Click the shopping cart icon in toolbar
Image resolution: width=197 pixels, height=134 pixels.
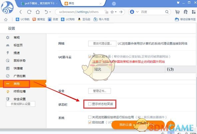coord(177,12)
